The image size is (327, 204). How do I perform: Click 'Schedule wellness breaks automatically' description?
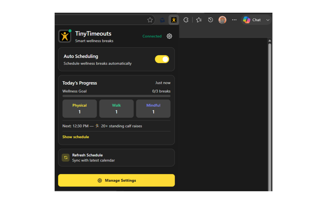coord(98,63)
